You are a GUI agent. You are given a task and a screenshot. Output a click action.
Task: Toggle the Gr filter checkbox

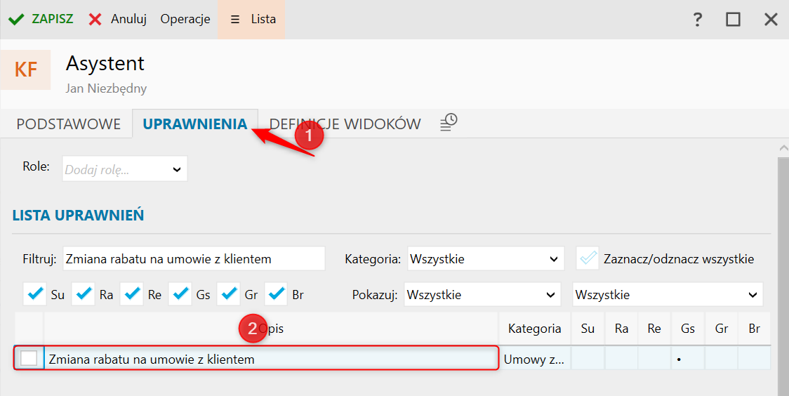coord(228,294)
